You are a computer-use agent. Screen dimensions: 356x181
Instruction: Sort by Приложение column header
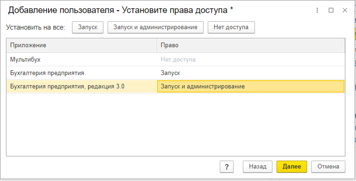tap(82, 45)
